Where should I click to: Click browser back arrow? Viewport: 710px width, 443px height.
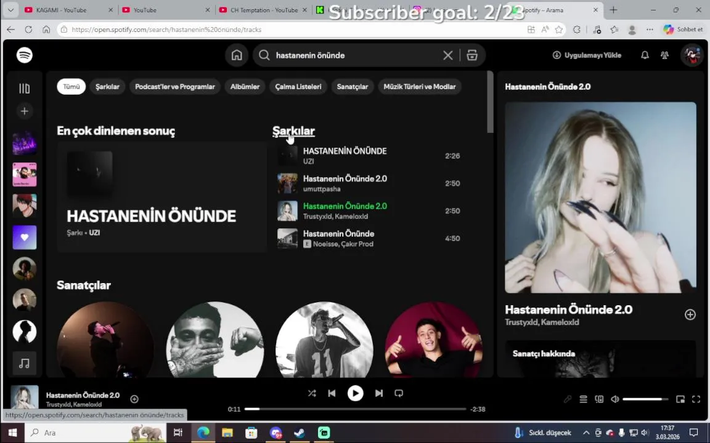(11, 30)
